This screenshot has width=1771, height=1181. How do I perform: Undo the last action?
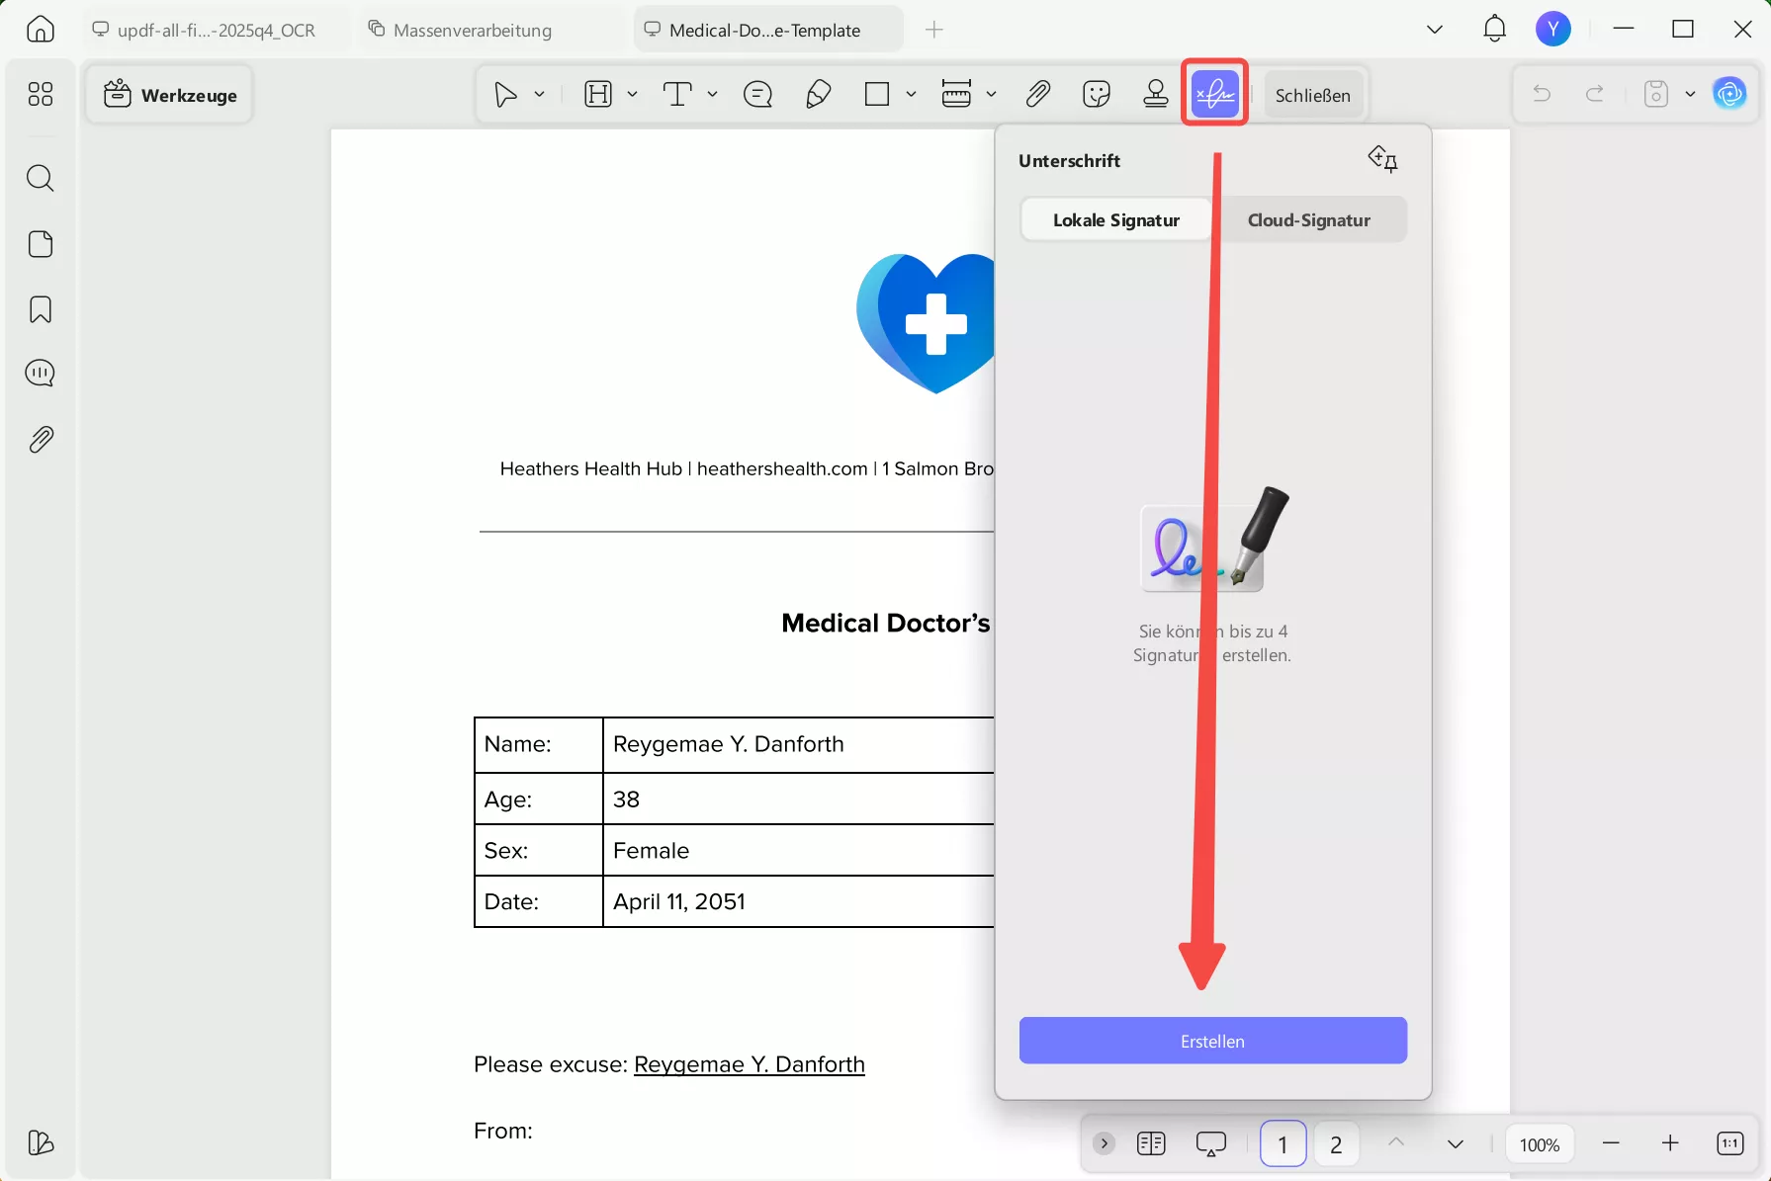1542,95
